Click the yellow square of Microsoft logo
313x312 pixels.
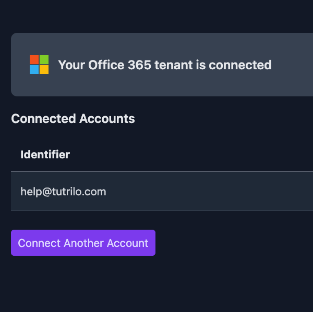coord(44,70)
